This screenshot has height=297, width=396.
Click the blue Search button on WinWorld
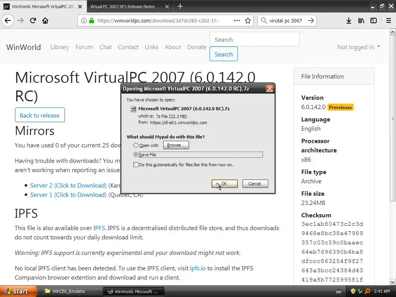(x=224, y=54)
